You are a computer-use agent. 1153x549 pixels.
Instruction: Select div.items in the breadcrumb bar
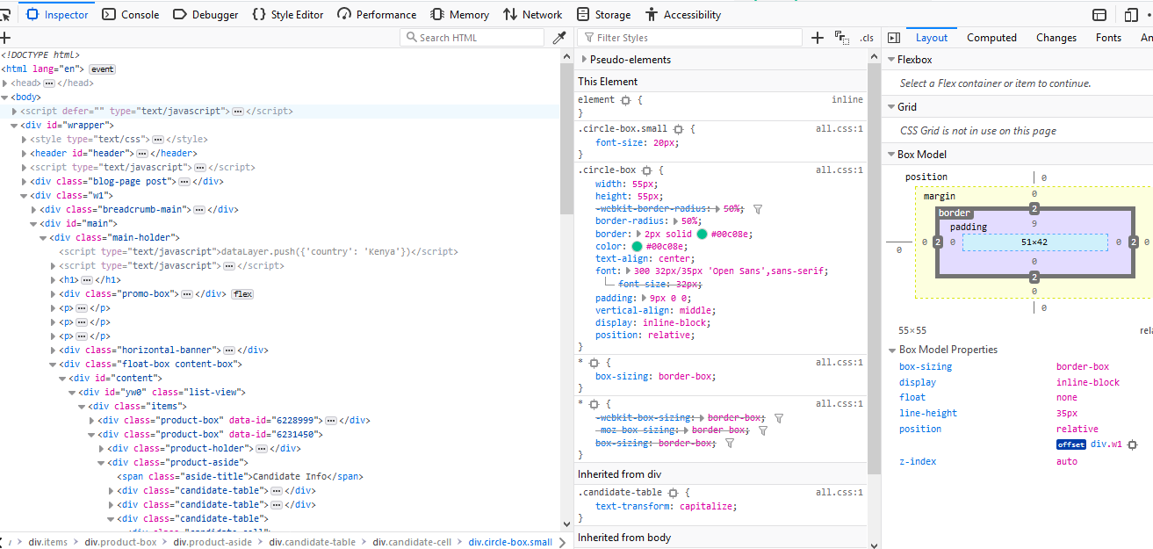47,542
